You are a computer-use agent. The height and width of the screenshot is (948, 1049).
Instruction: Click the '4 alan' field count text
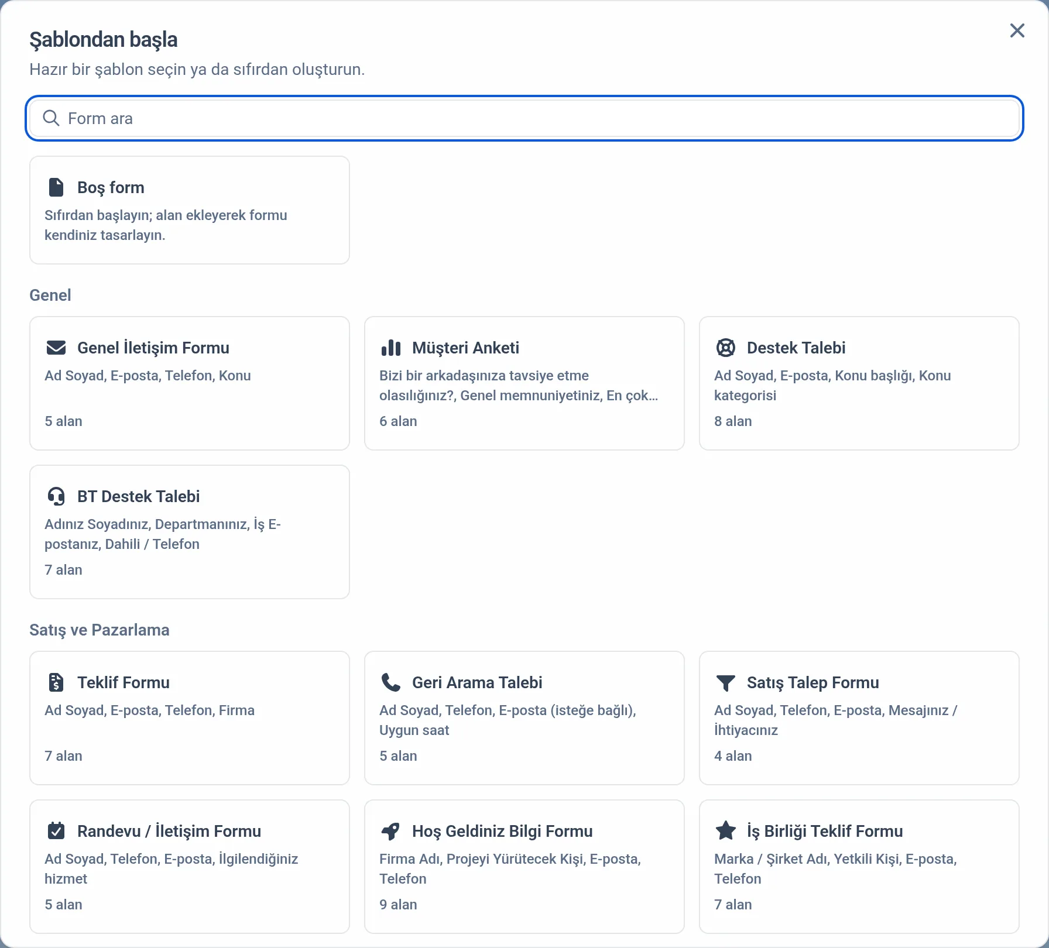pyautogui.click(x=733, y=756)
